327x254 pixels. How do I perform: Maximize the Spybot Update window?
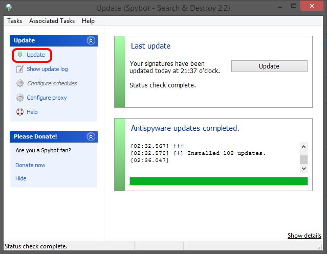[x=294, y=6]
